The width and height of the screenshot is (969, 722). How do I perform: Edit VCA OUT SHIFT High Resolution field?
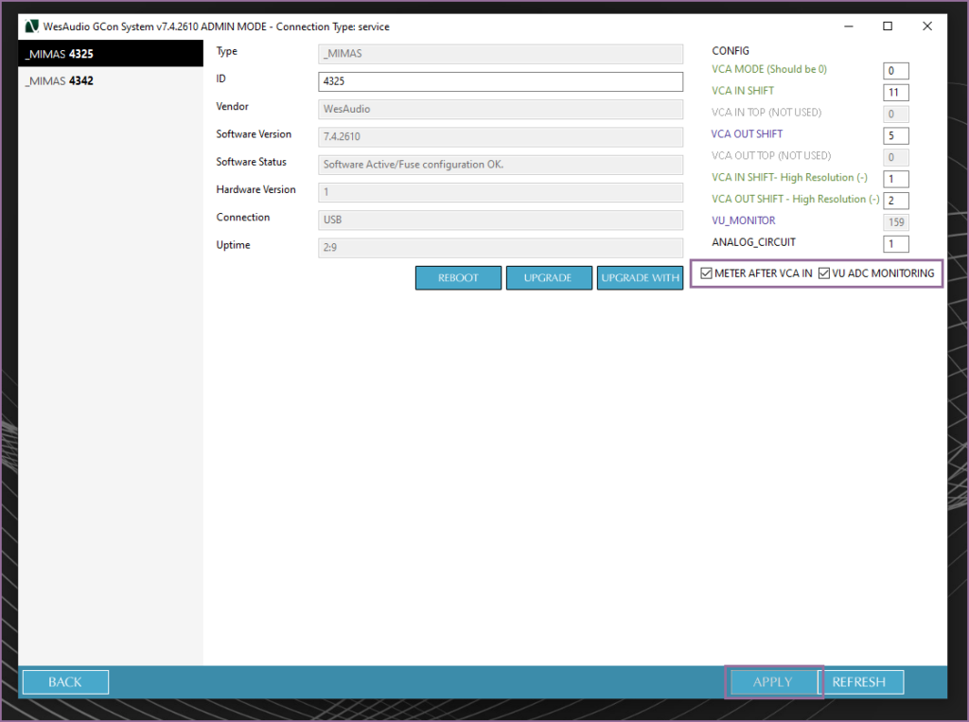(896, 201)
